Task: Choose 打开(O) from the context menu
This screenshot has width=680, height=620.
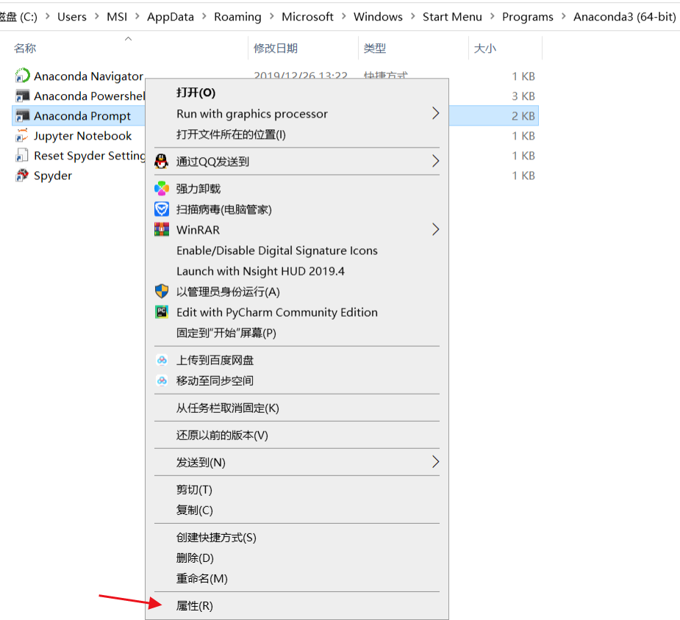Action: (x=297, y=93)
